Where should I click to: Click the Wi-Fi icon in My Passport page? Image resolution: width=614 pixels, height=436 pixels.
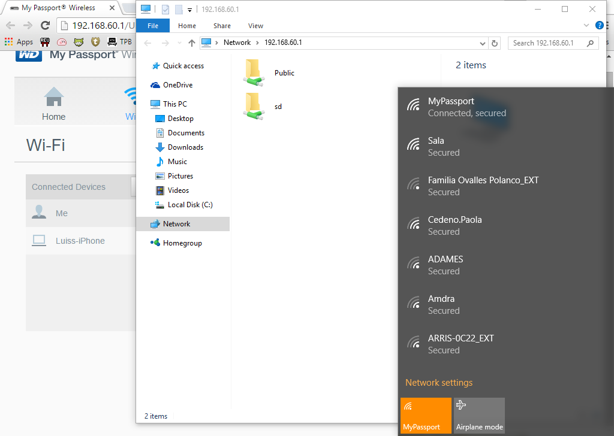pyautogui.click(x=130, y=103)
